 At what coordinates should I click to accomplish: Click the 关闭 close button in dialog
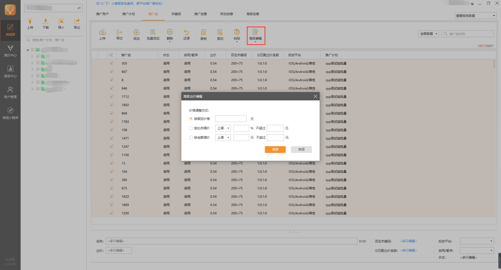tap(301, 150)
